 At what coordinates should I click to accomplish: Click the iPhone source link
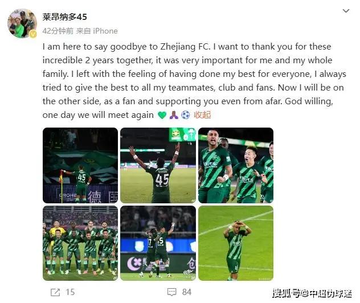[105, 31]
